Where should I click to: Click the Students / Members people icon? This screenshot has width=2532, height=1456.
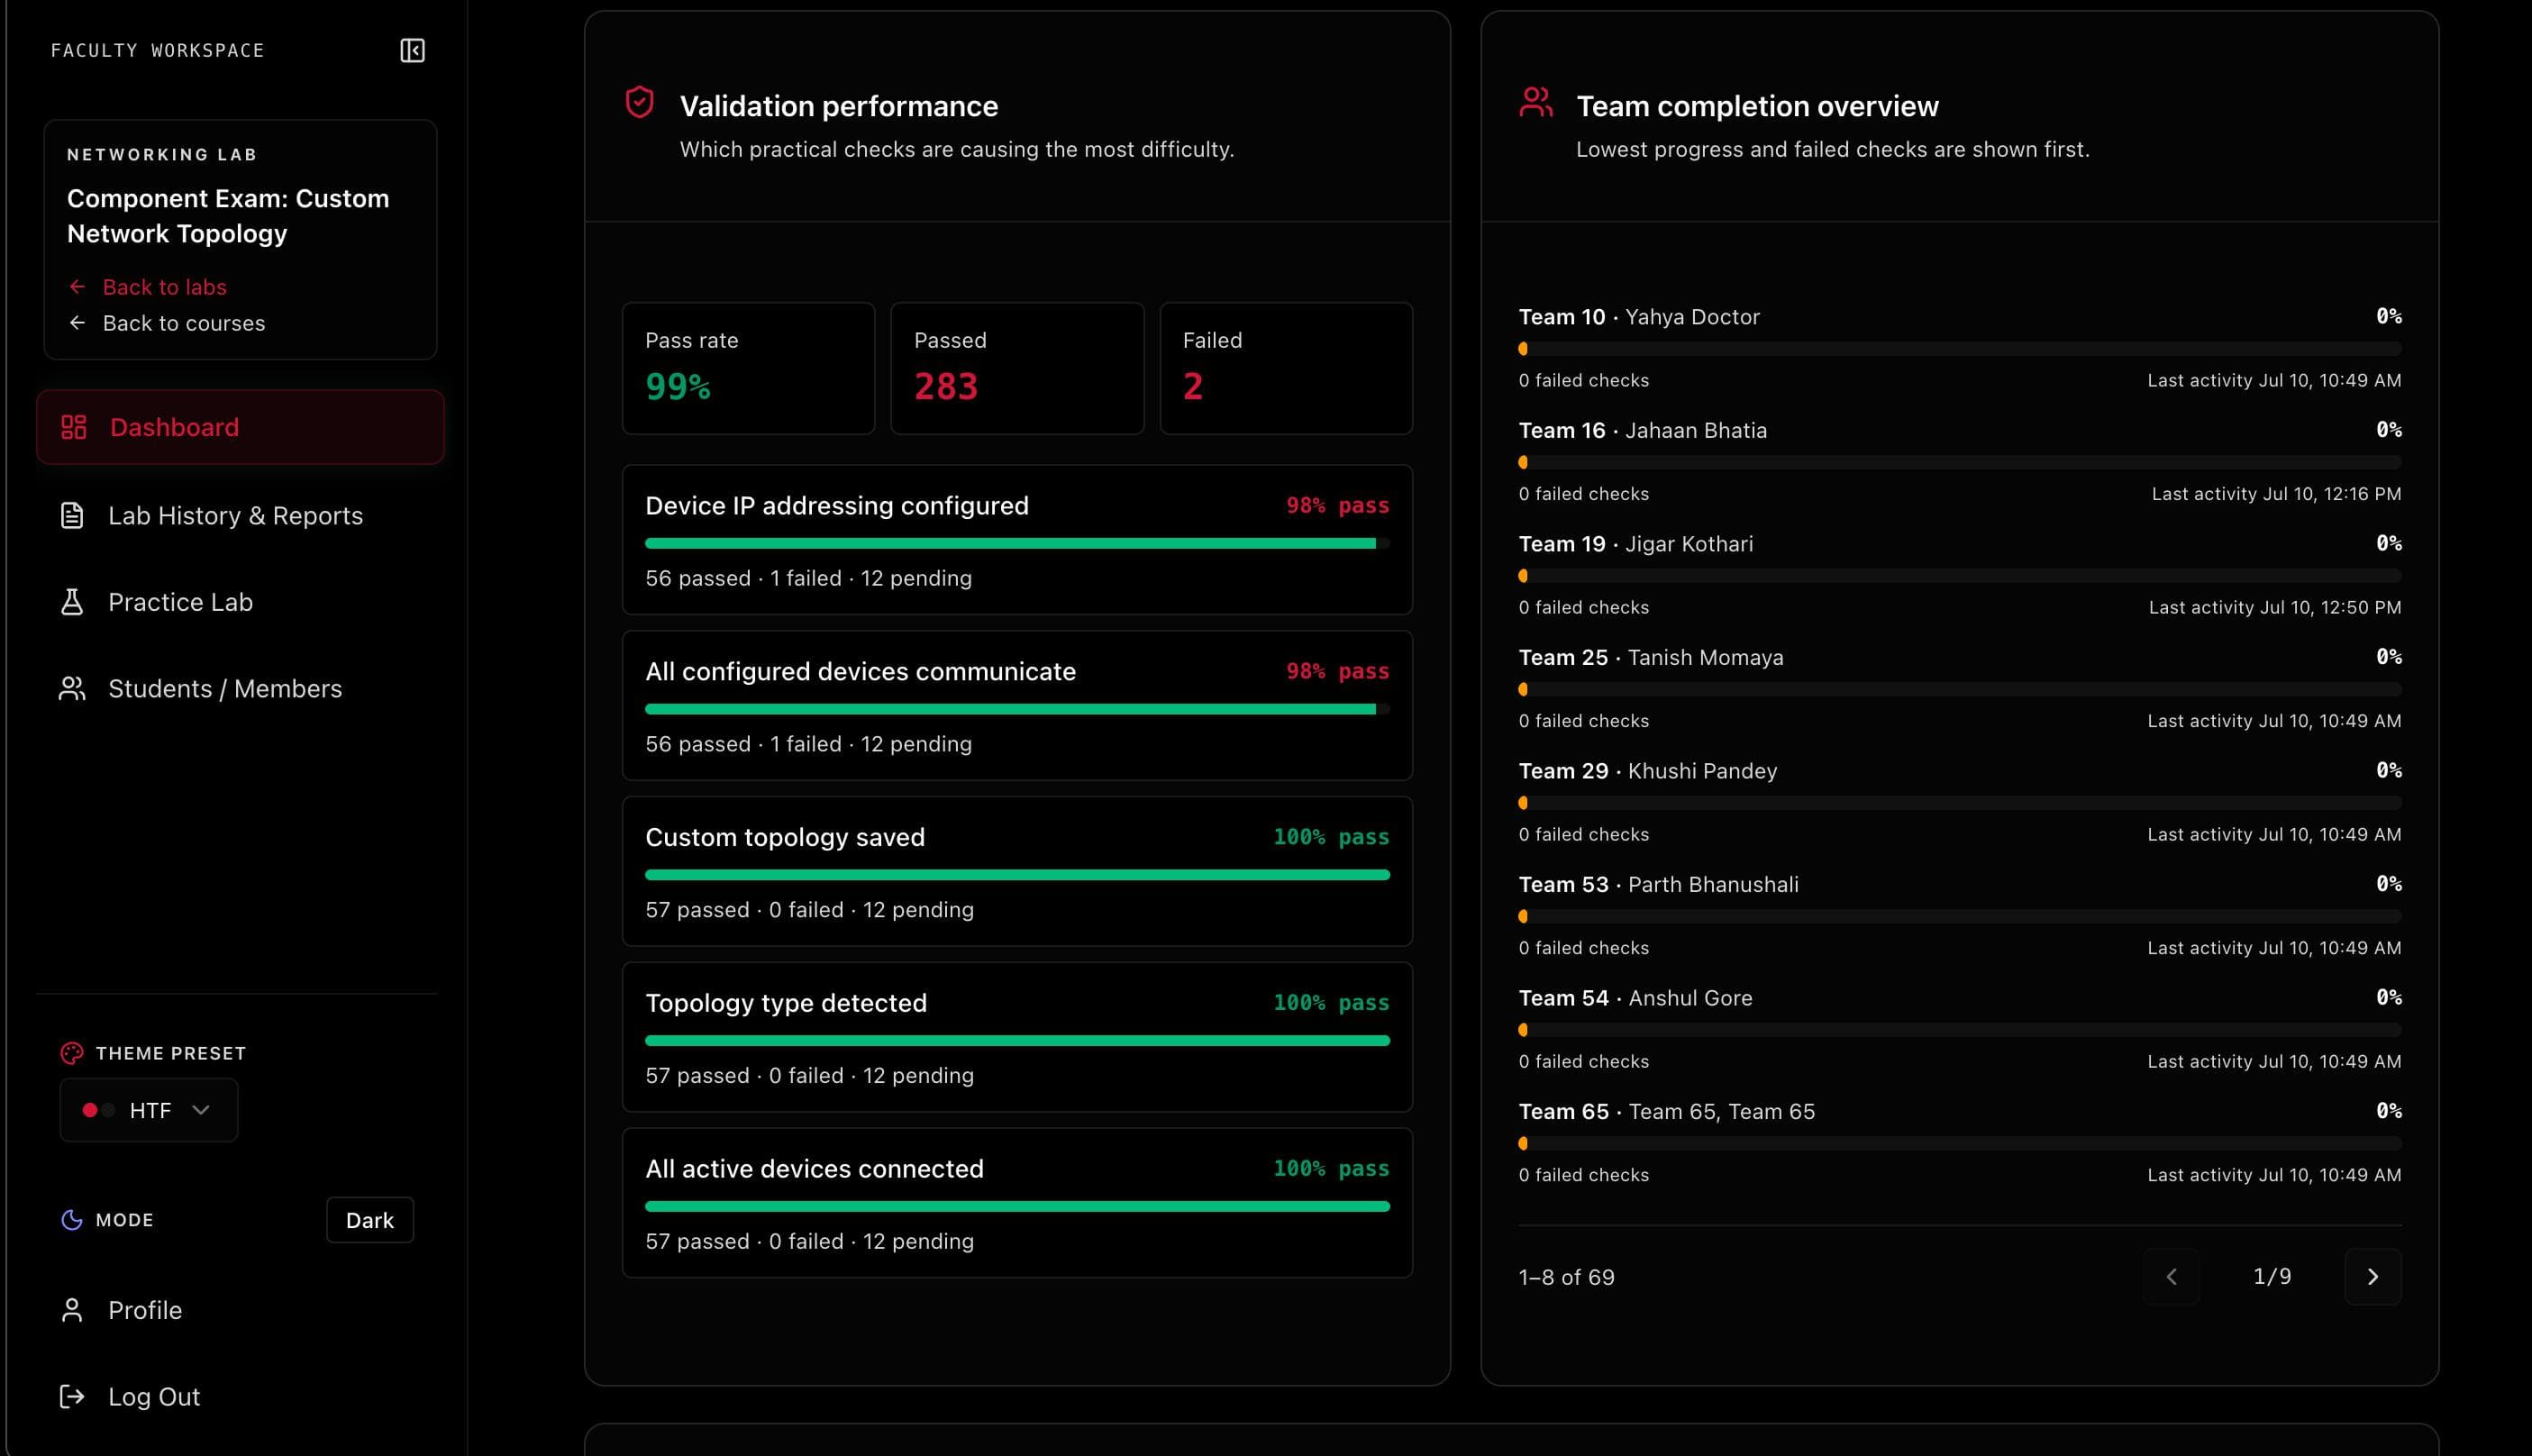click(x=72, y=689)
